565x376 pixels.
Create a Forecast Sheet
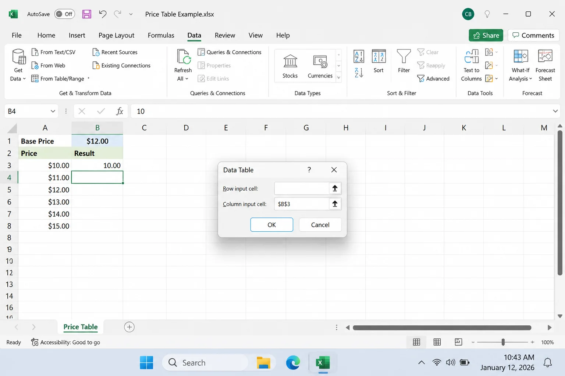[x=545, y=65]
